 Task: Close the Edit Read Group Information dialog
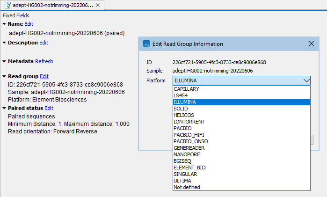click(x=312, y=44)
